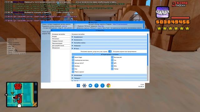Open the Обновления sidebar item
This screenshot has width=200, height=112.
point(61,48)
